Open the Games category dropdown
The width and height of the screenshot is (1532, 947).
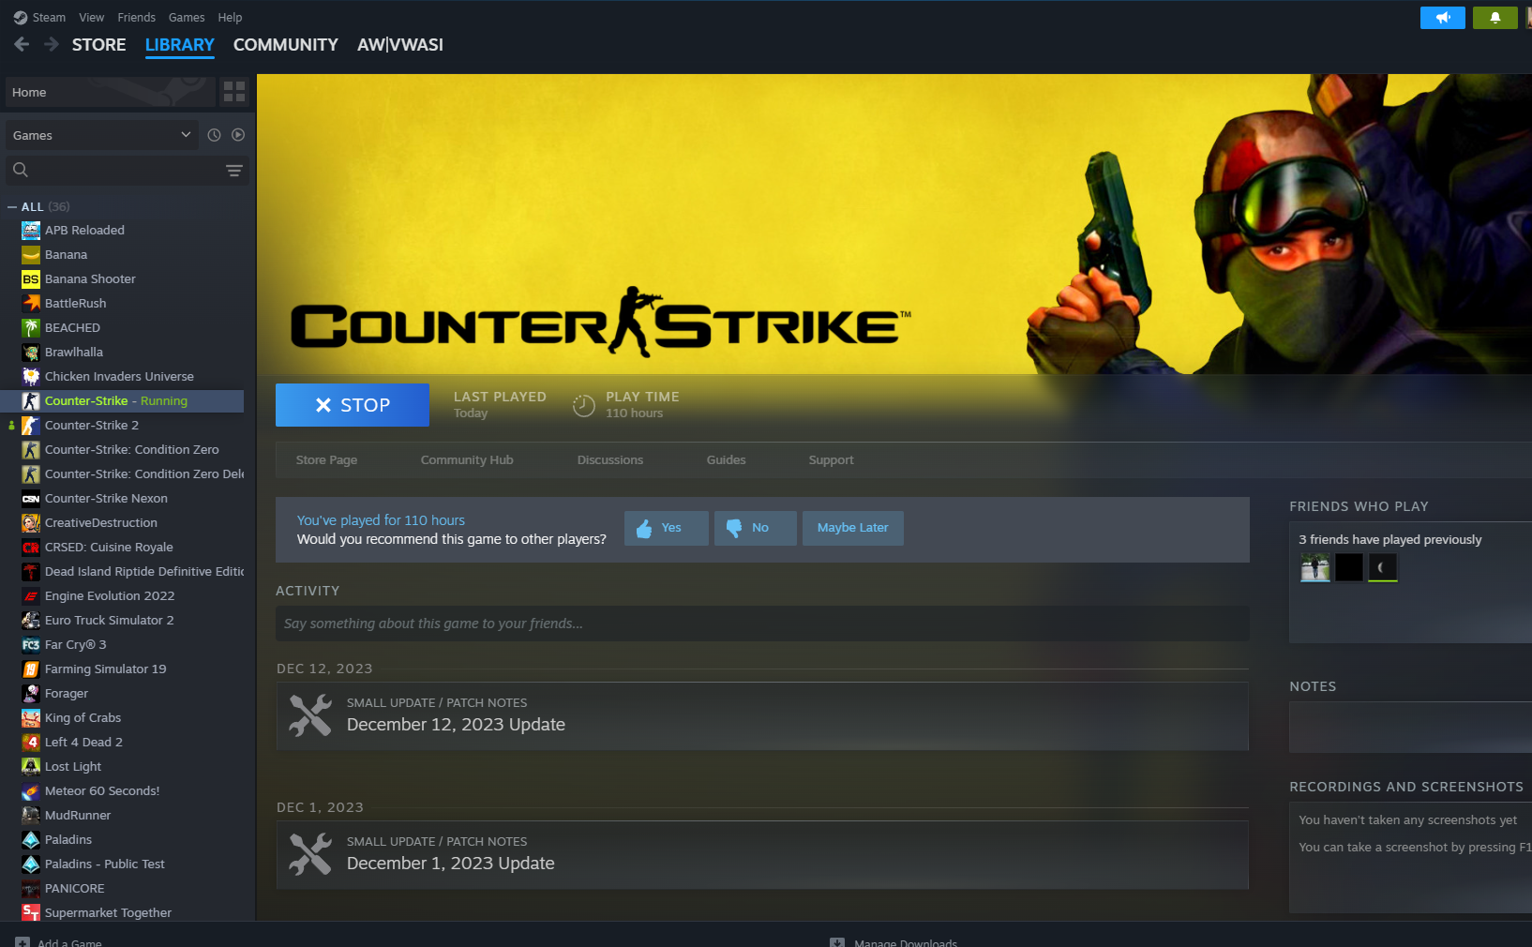(x=101, y=135)
